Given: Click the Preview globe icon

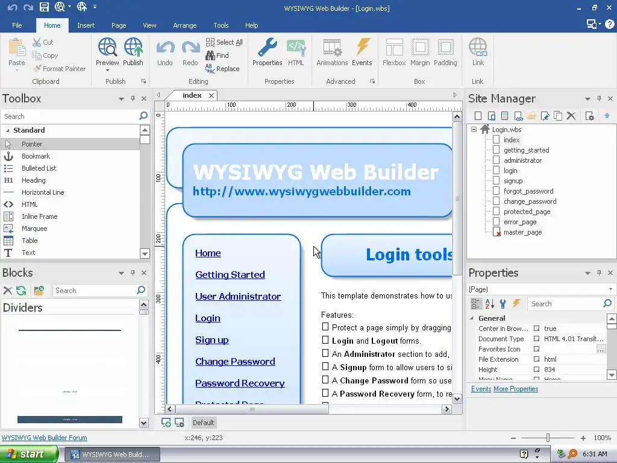Looking at the screenshot, I should pyautogui.click(x=107, y=47).
